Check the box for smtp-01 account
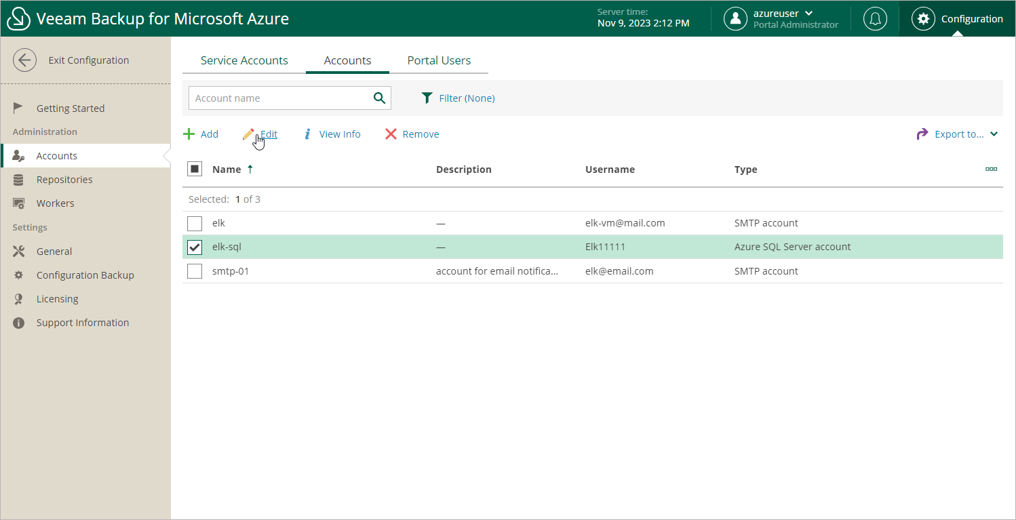 (x=195, y=271)
